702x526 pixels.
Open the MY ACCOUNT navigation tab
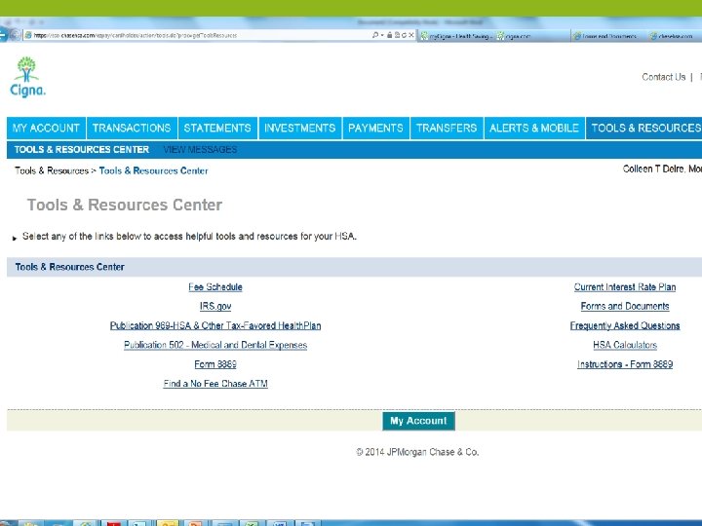pyautogui.click(x=46, y=128)
